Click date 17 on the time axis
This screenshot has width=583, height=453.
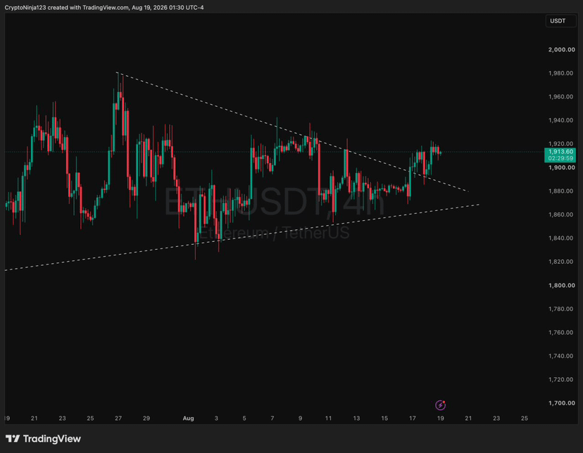click(413, 418)
